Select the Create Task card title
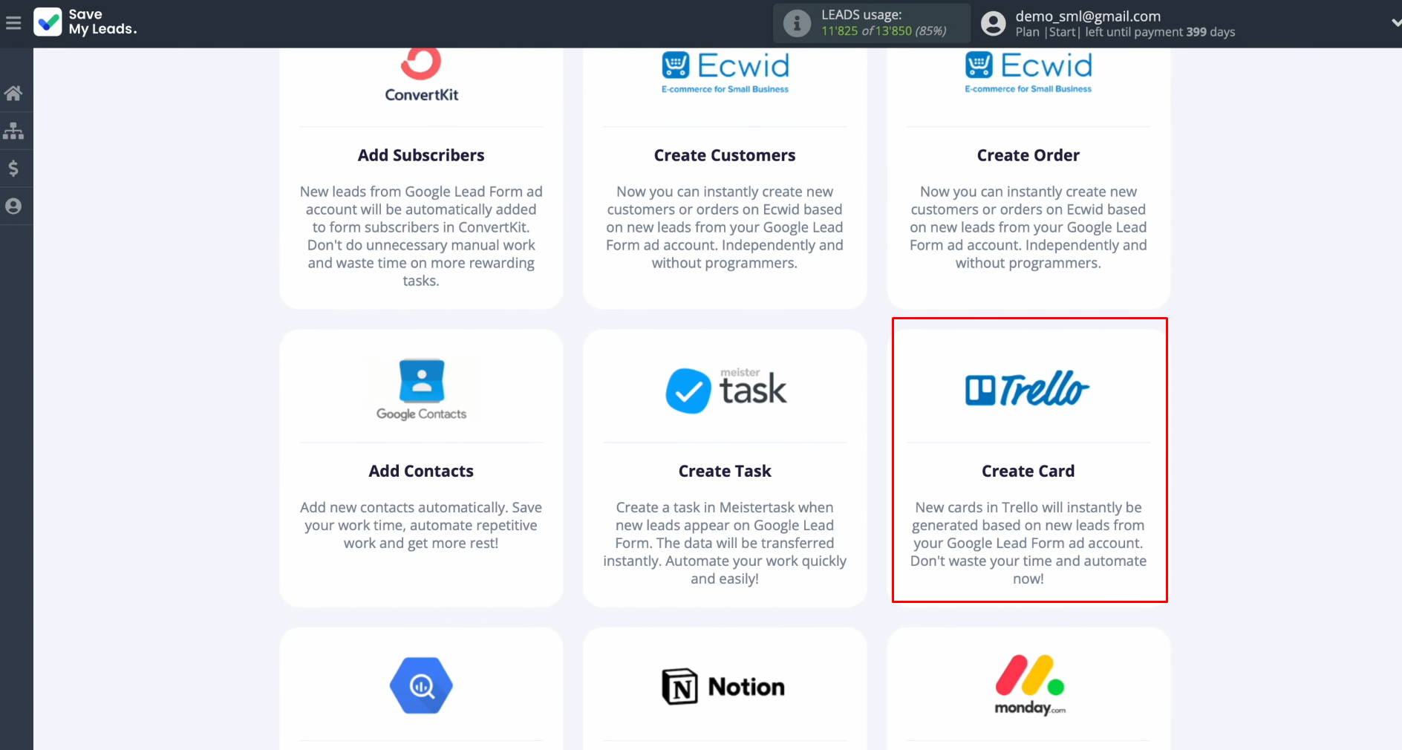This screenshot has height=750, width=1402. [x=725, y=471]
